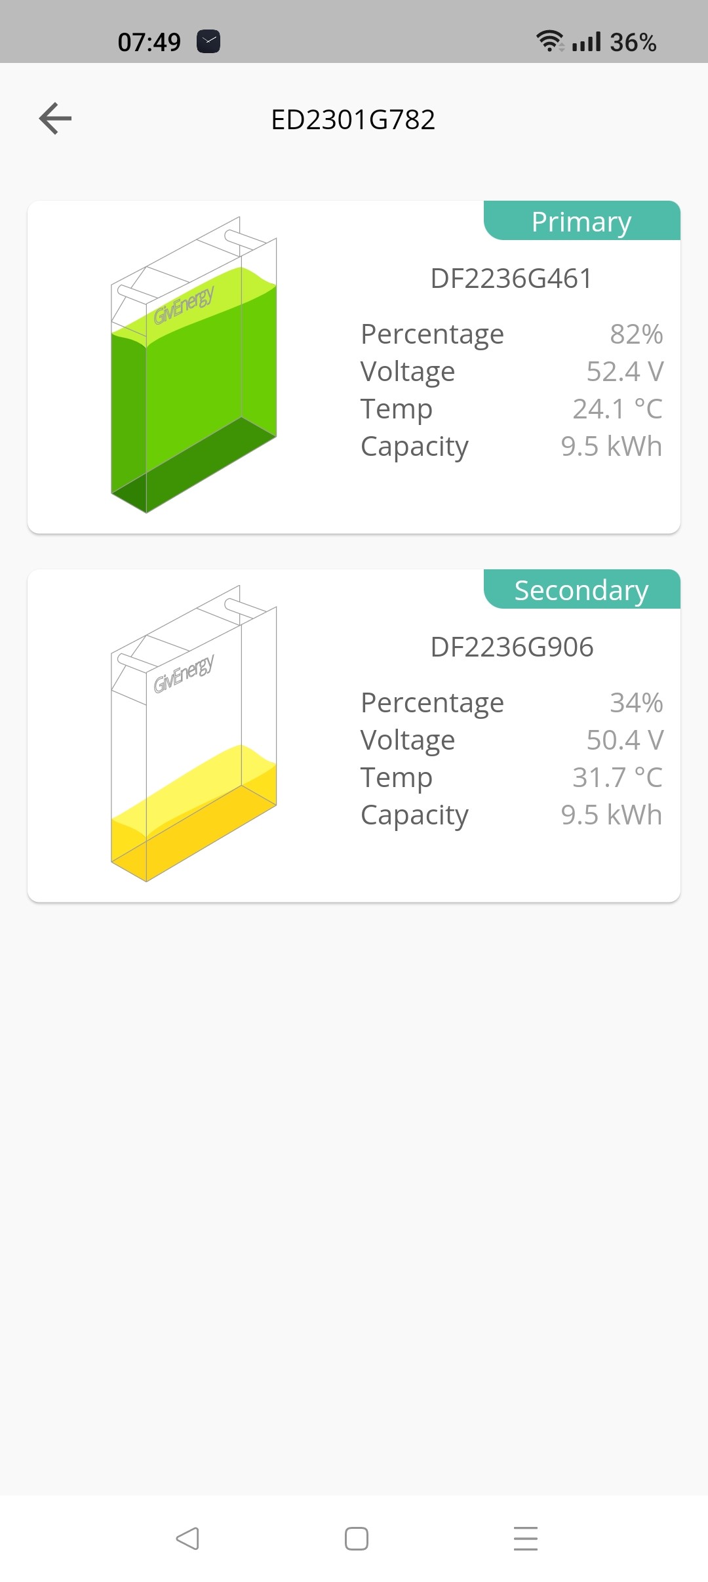The height and width of the screenshot is (1582, 708).
Task: Tap the 36% battery status indicator
Action: pos(633,43)
